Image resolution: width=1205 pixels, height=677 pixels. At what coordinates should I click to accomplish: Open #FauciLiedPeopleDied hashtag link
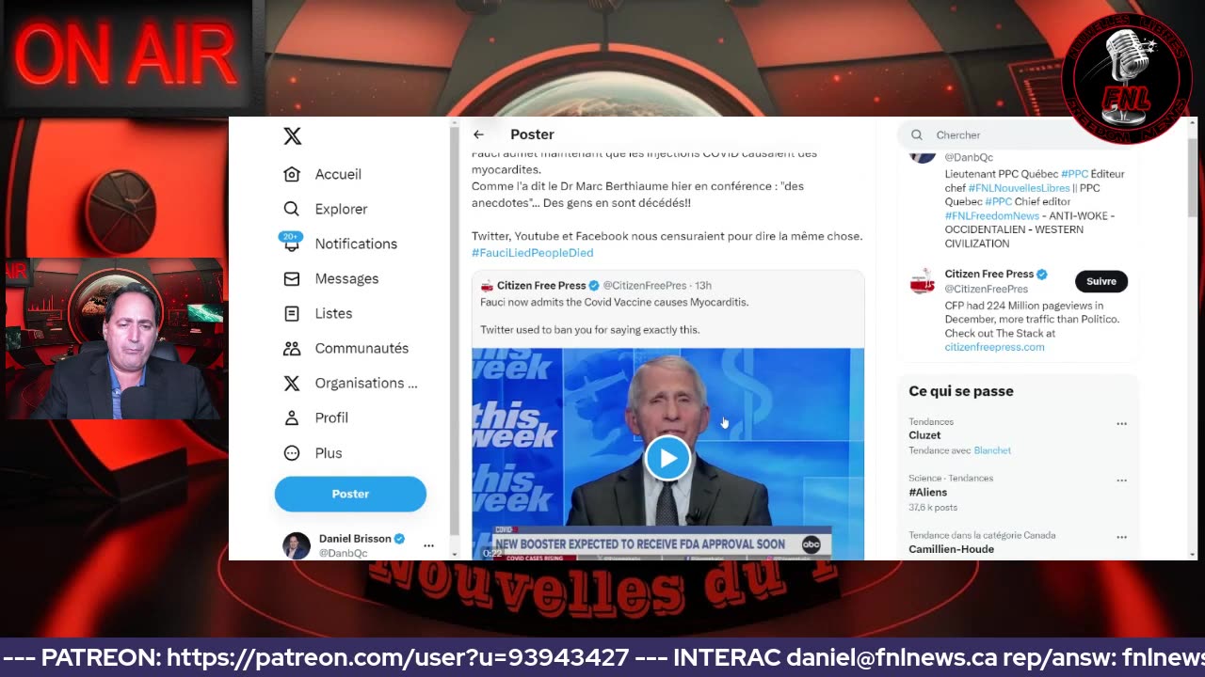pyautogui.click(x=532, y=252)
